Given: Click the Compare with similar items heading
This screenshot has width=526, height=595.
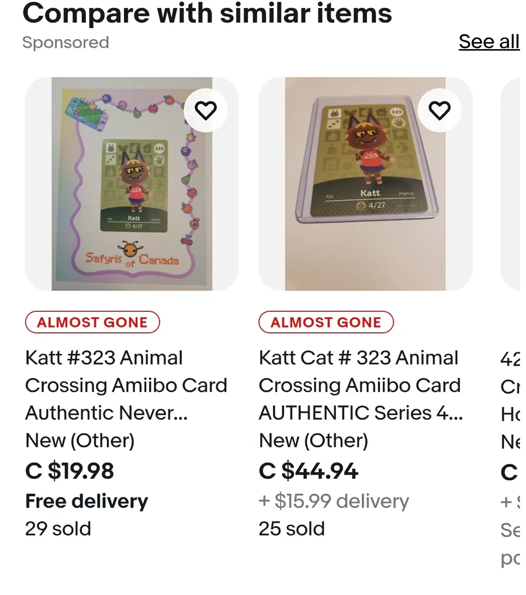Looking at the screenshot, I should [207, 13].
